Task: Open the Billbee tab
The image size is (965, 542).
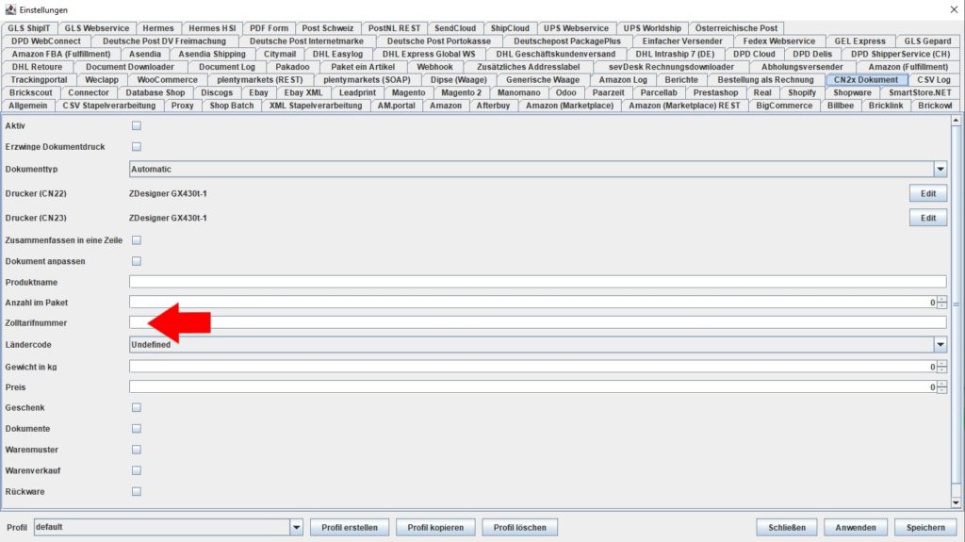Action: (840, 106)
